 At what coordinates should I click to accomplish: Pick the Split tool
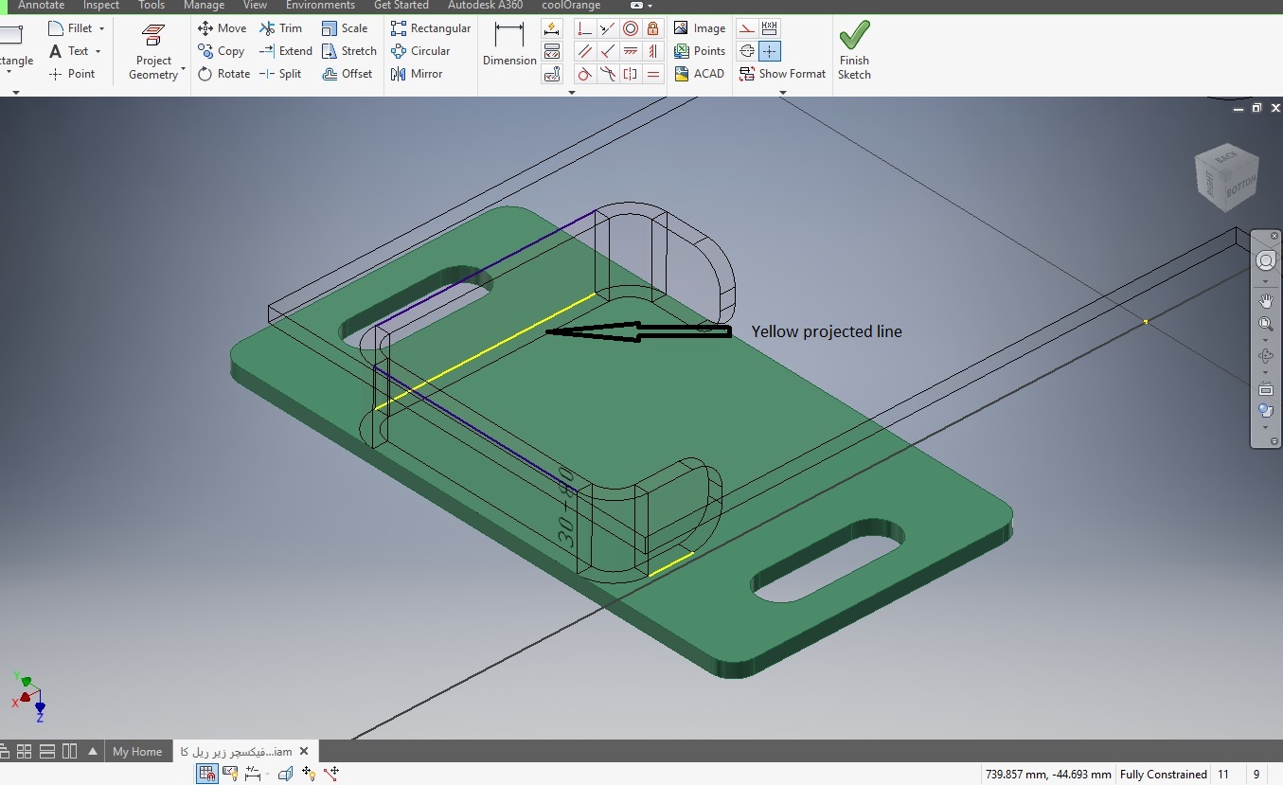(281, 74)
